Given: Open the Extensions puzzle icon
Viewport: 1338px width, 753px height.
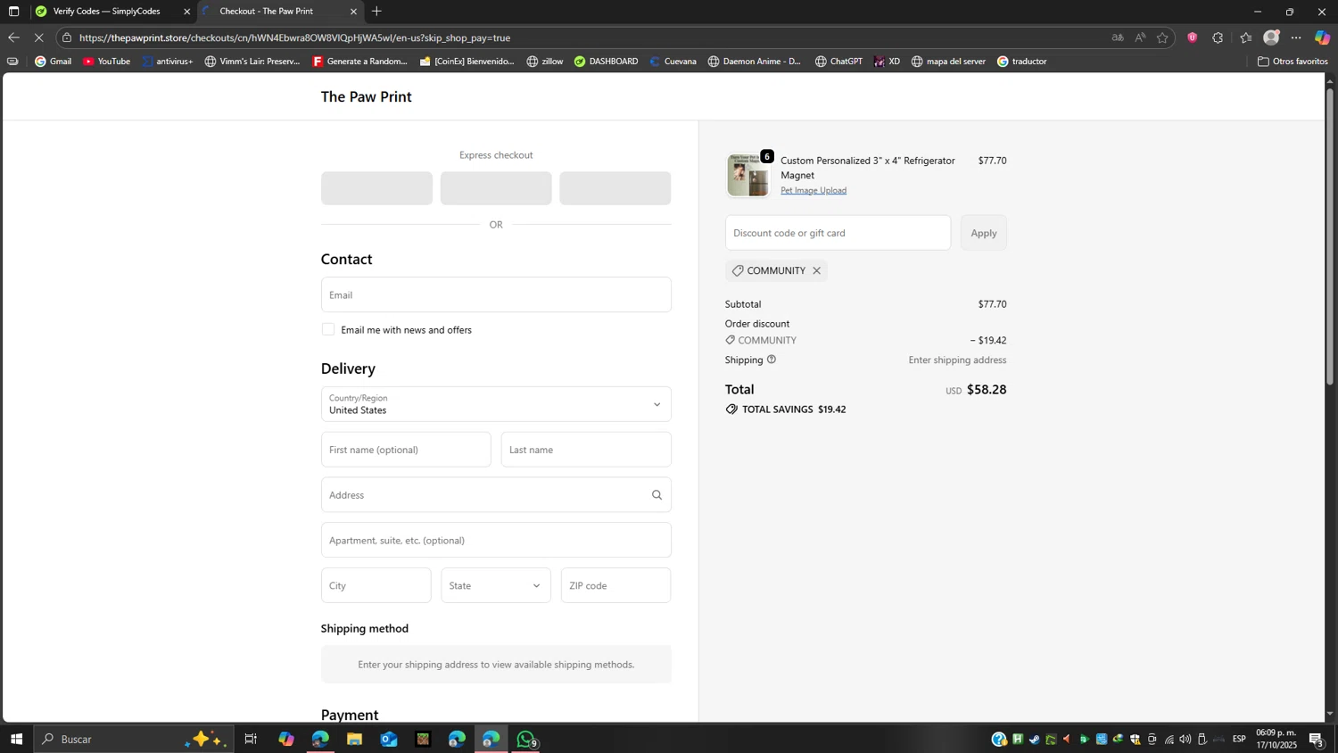Looking at the screenshot, I should coord(1218,37).
